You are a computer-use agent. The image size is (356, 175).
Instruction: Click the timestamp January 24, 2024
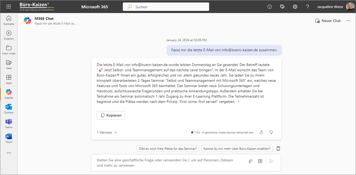point(186,40)
